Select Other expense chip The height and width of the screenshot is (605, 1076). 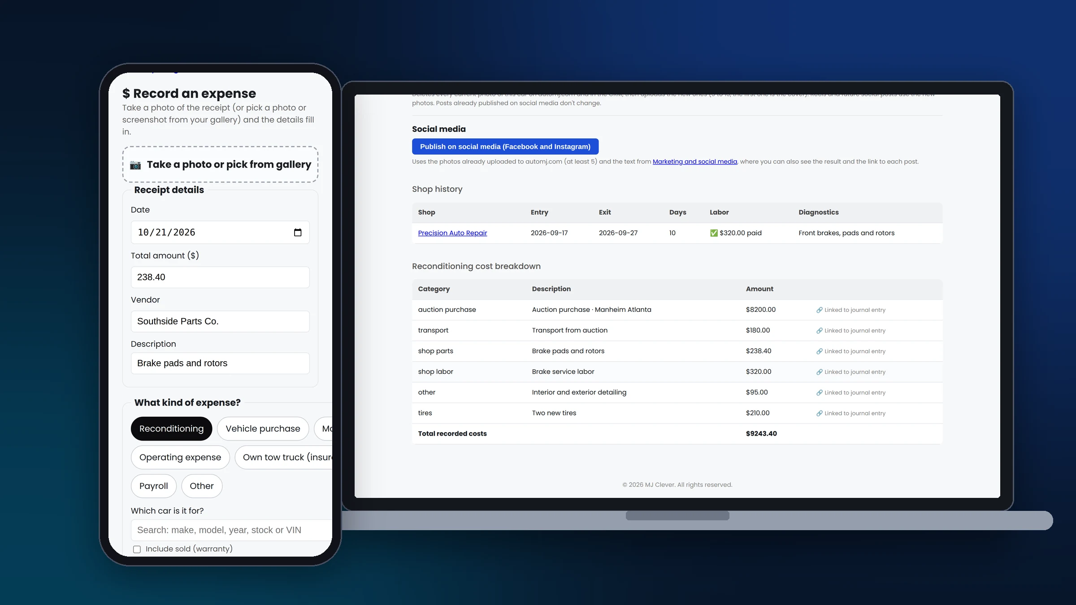pos(202,486)
